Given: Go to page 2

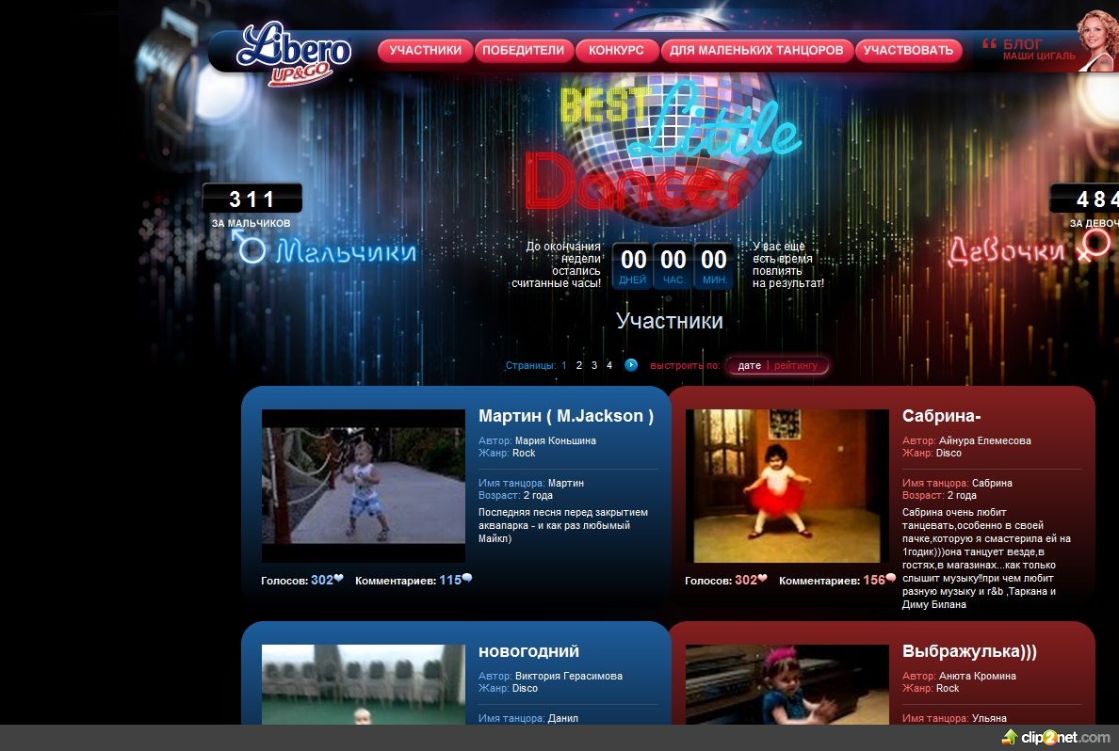Looking at the screenshot, I should [578, 365].
